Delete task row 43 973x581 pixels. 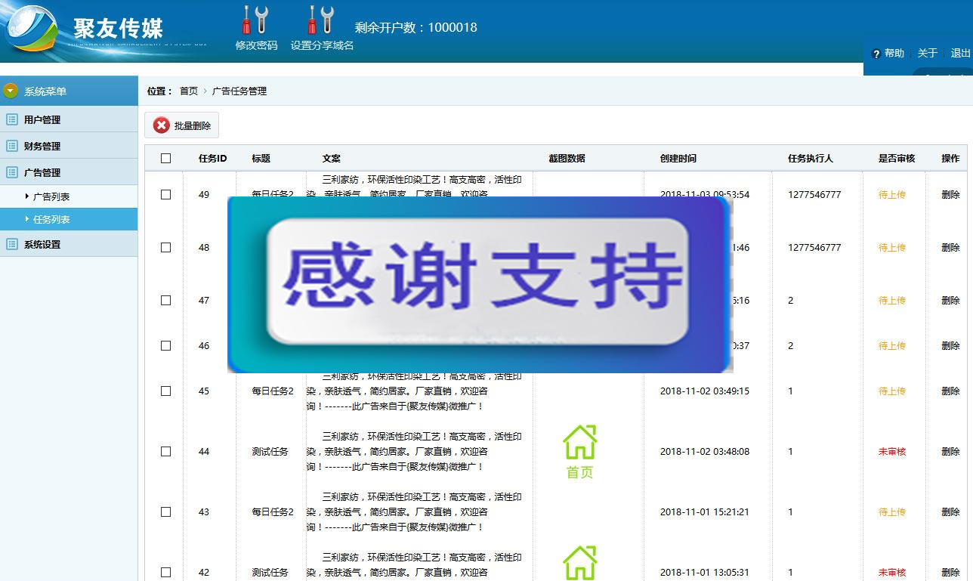tap(950, 511)
